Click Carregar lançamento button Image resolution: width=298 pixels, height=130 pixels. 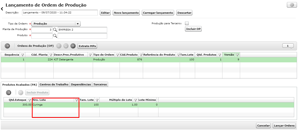coord(158,13)
